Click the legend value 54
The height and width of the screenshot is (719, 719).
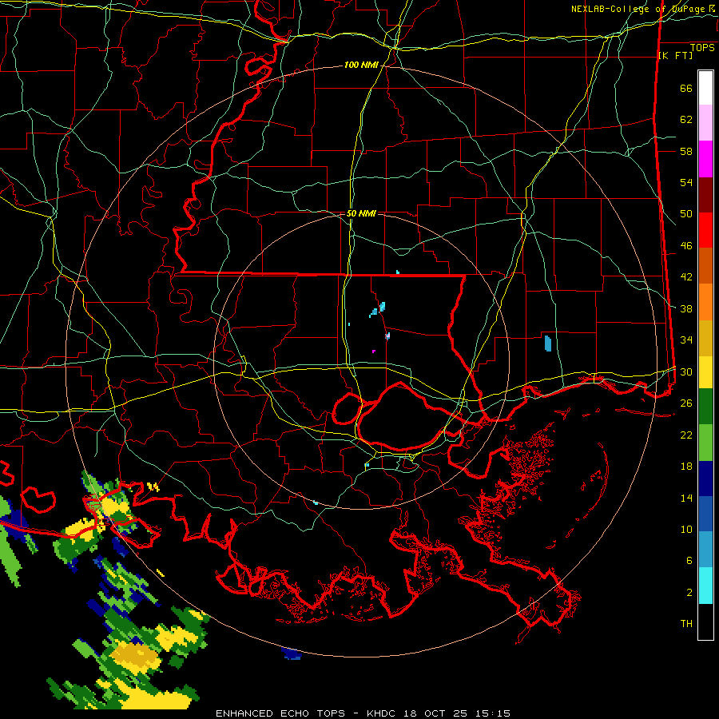686,182
